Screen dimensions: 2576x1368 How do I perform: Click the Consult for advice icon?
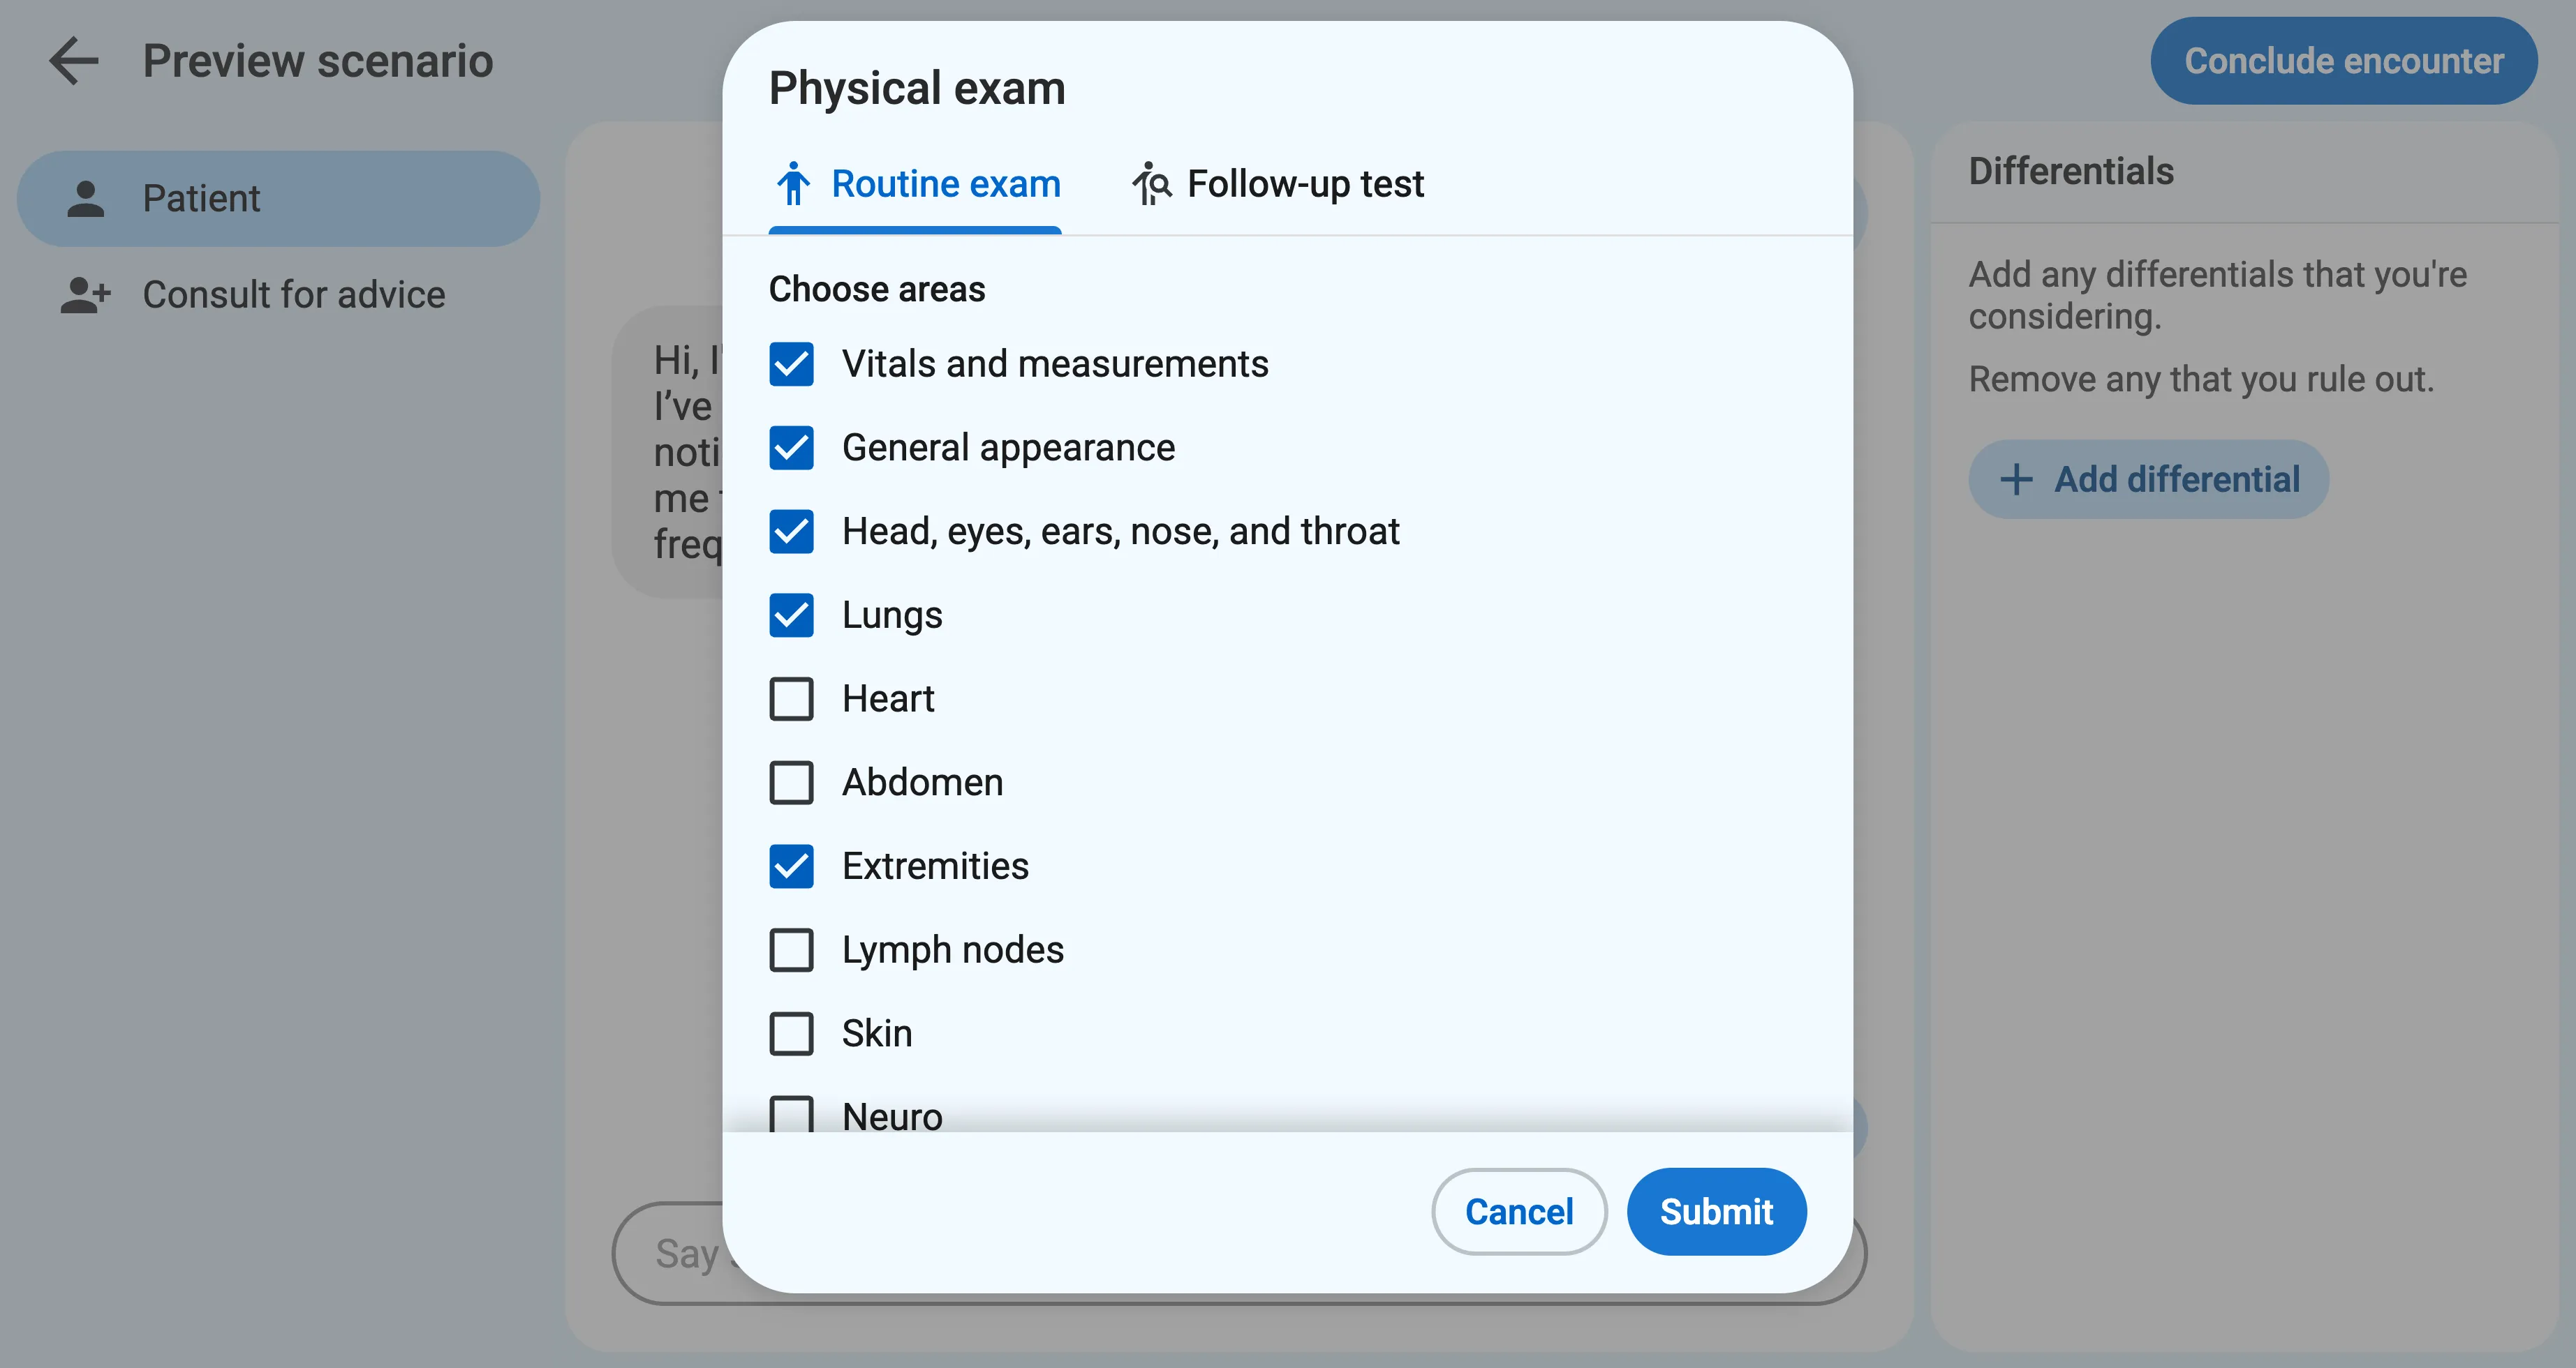pyautogui.click(x=85, y=294)
